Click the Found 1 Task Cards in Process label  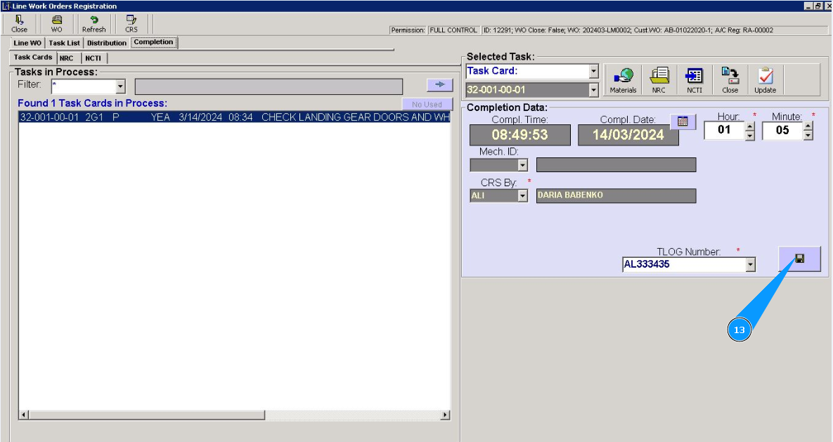92,103
